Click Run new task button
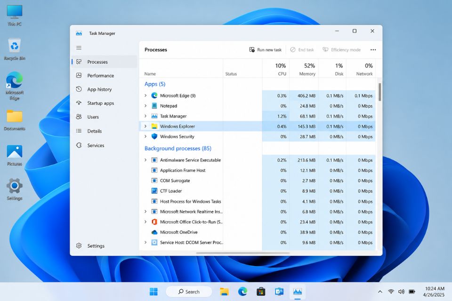 click(x=265, y=50)
